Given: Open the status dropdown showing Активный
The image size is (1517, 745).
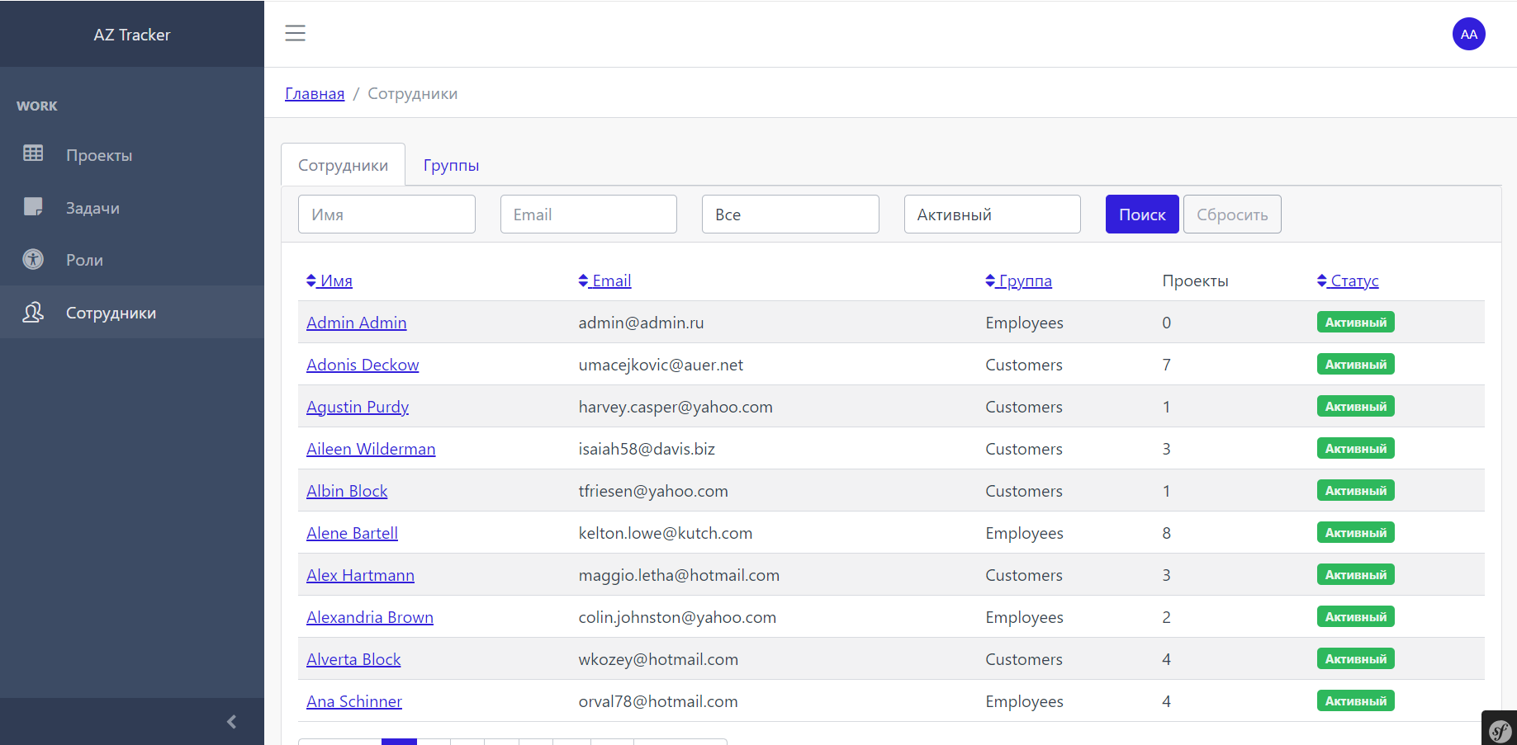Looking at the screenshot, I should pos(992,215).
